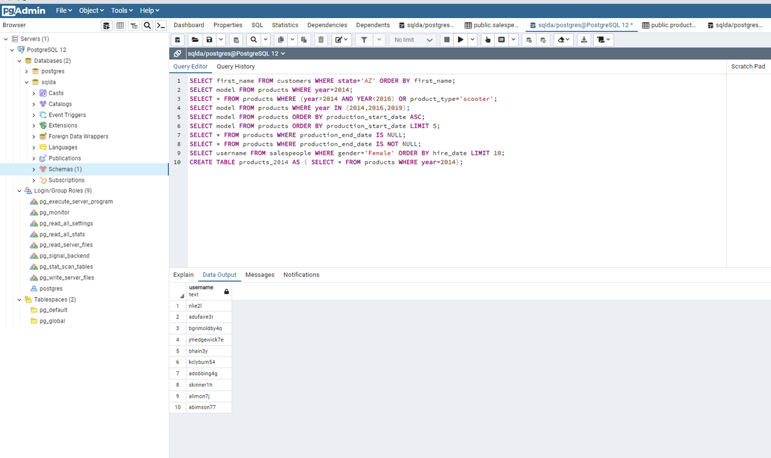Click the Clear eraser icon

562,40
